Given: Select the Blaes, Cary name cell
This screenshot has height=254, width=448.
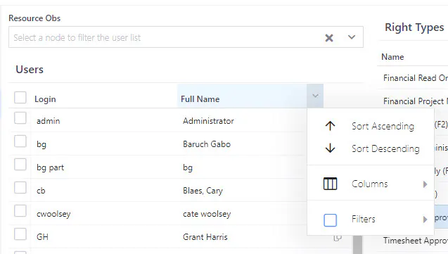Looking at the screenshot, I should click(203, 191).
